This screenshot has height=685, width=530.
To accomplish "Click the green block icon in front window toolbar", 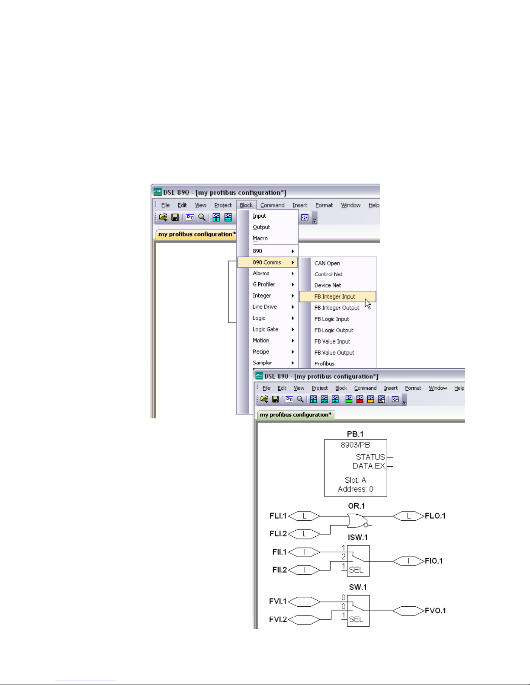I will tap(349, 399).
